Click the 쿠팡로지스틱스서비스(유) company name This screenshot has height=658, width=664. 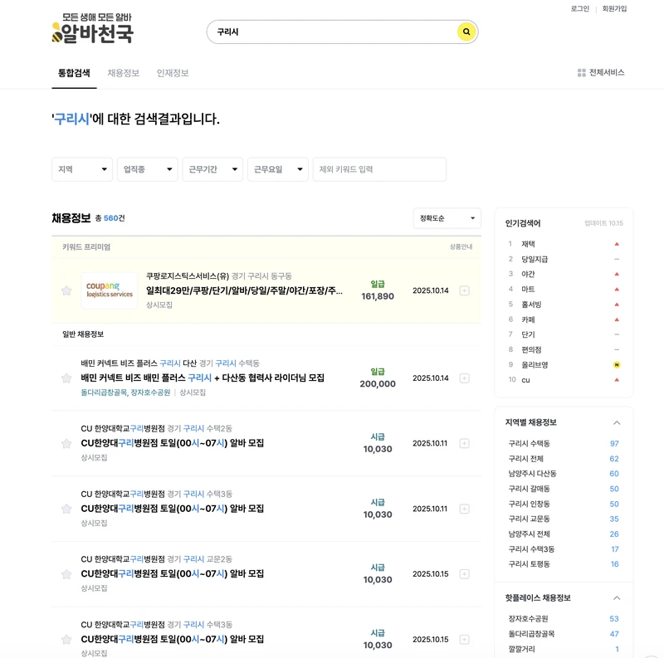tap(188, 276)
